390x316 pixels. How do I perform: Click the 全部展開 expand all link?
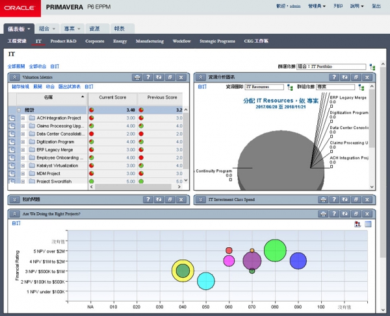pyautogui.click(x=16, y=67)
